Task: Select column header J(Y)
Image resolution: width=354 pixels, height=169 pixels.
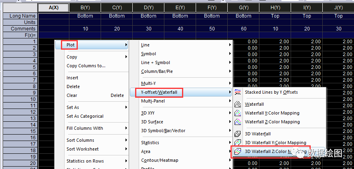Action: click(x=338, y=8)
